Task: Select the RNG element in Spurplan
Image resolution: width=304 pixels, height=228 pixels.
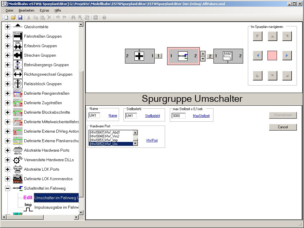Action: (228, 56)
